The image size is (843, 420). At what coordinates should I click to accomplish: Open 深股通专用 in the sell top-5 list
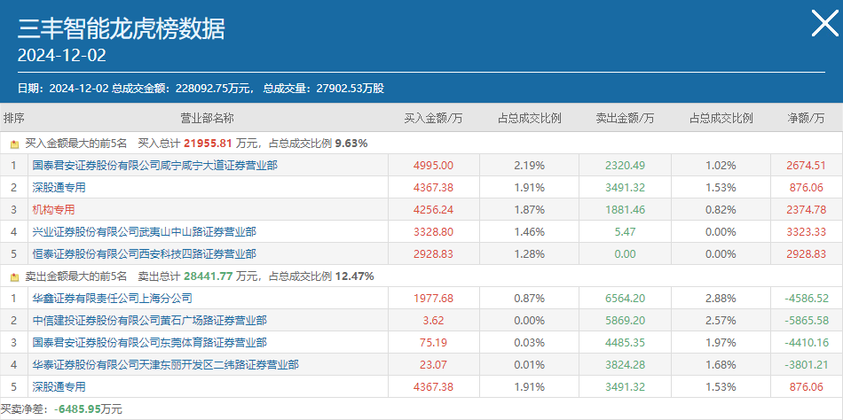[59, 386]
